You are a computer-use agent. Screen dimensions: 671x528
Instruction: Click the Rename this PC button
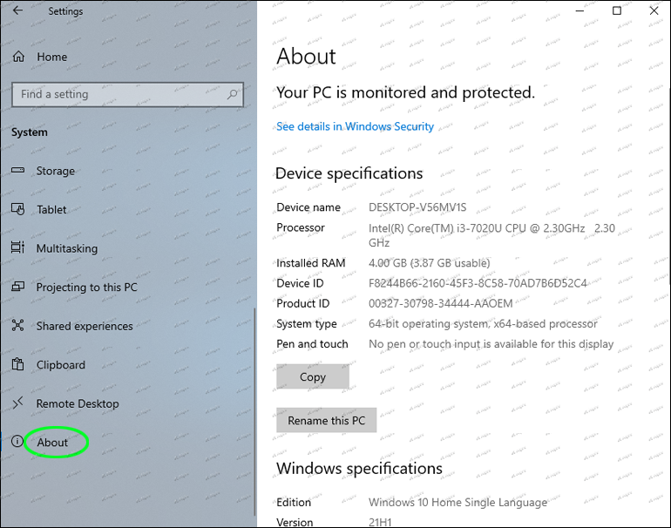(327, 420)
